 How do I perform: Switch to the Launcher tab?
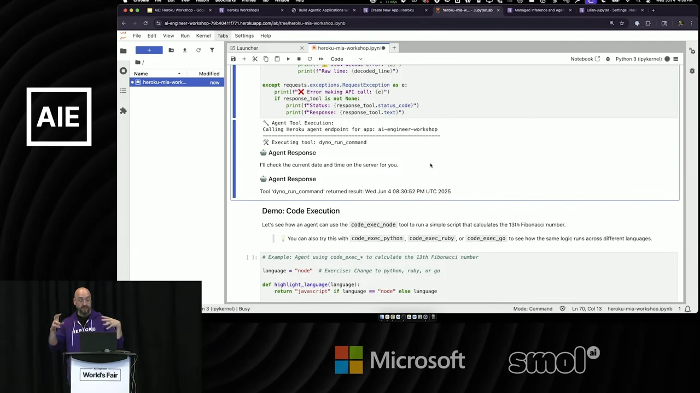[x=267, y=48]
